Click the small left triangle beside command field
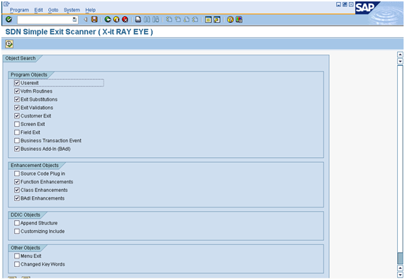 click(x=85, y=19)
